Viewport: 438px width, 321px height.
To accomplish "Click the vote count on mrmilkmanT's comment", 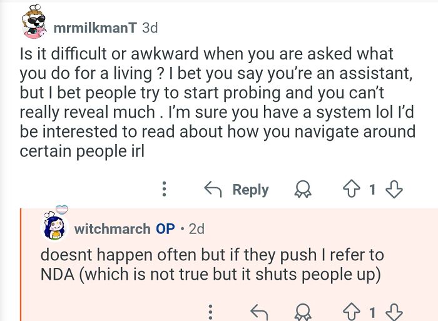I will [x=373, y=189].
